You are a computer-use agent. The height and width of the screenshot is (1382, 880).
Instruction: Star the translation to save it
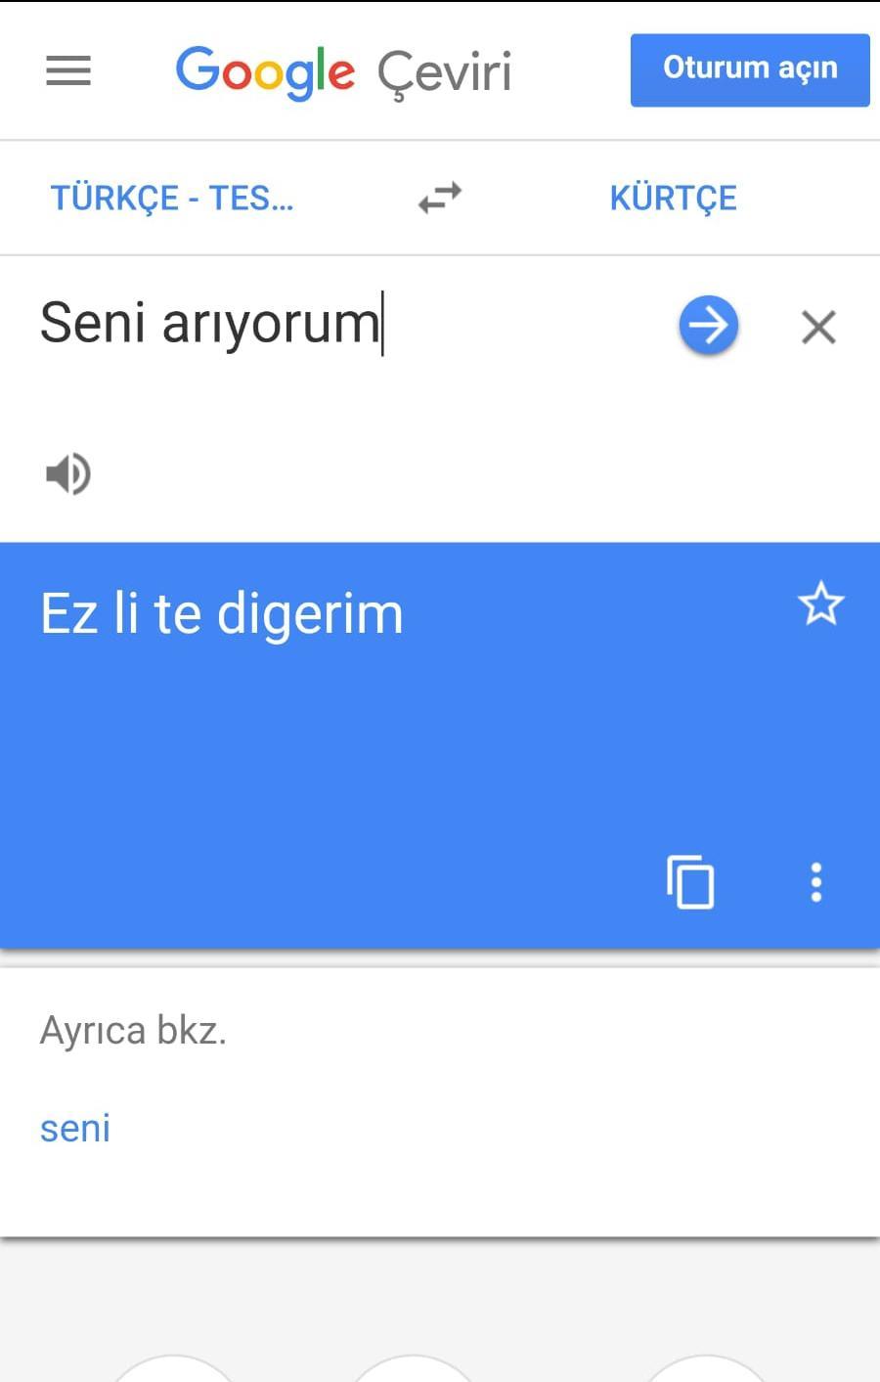820,603
